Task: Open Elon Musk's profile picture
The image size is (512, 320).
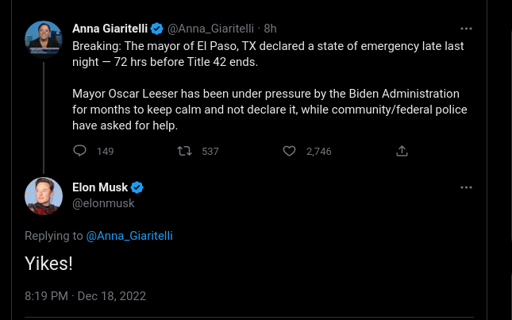Action: [44, 196]
